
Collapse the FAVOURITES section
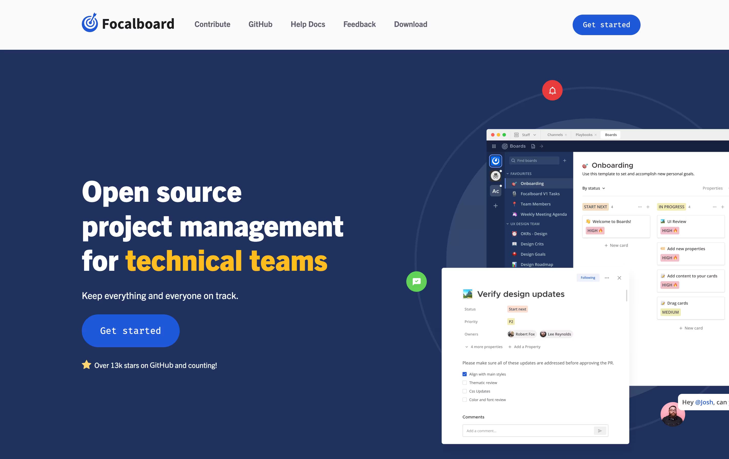coord(508,174)
